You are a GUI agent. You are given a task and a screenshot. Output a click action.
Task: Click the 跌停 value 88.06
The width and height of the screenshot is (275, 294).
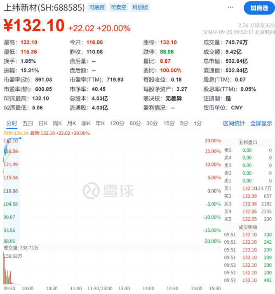point(167,52)
